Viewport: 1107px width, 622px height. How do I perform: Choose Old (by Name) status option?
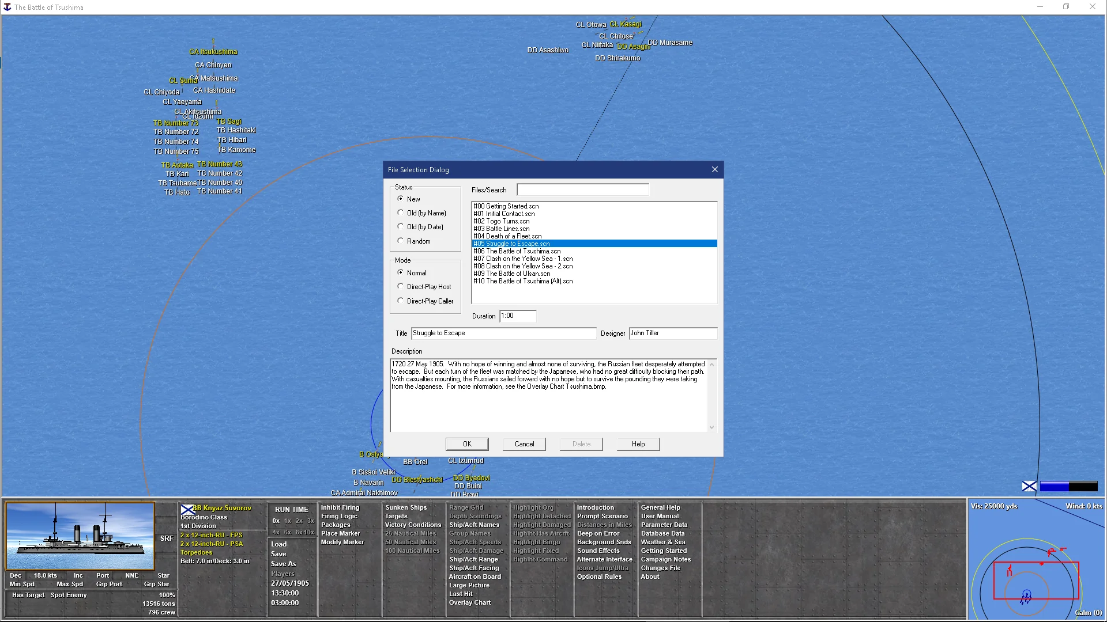(401, 213)
